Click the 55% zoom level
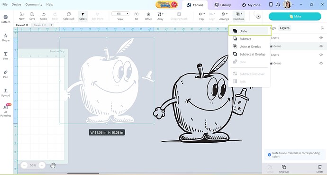 (33, 165)
